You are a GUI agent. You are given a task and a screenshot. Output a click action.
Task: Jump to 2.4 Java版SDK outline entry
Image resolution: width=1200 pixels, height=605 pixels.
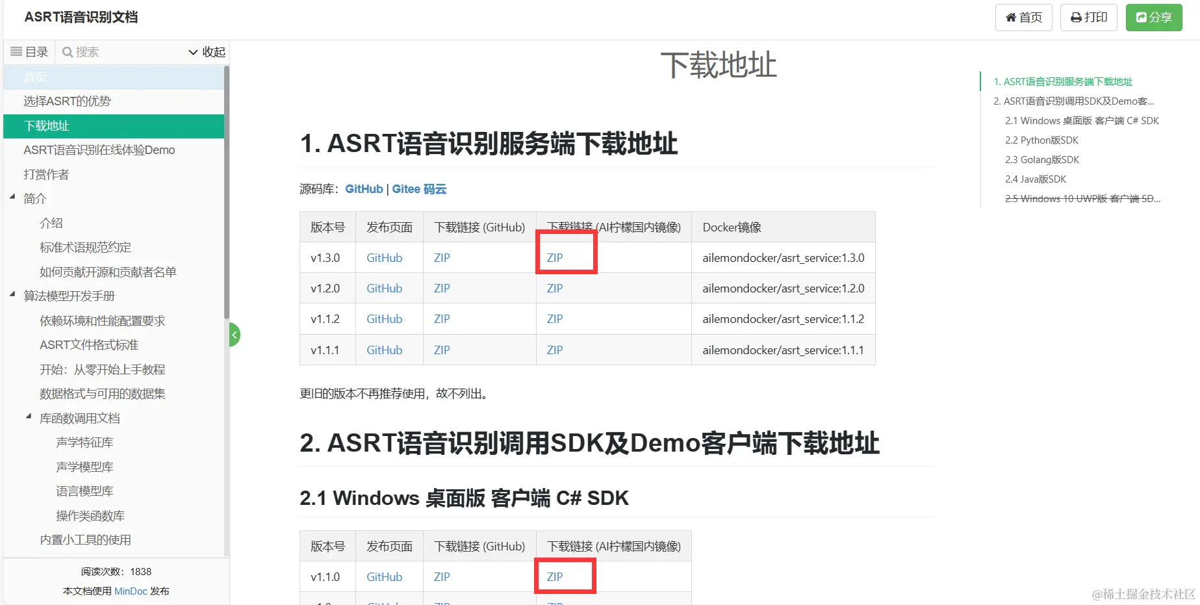tap(1036, 179)
